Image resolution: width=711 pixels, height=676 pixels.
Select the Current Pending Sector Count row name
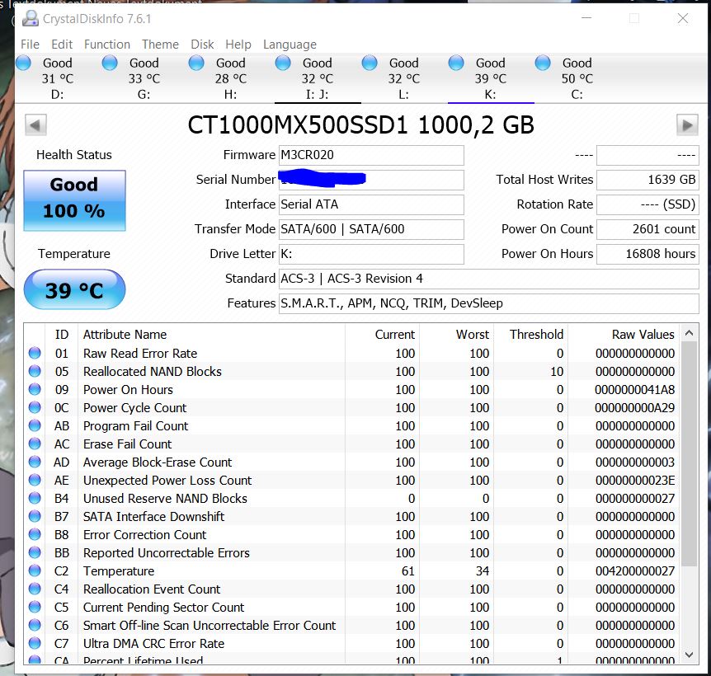point(163,607)
